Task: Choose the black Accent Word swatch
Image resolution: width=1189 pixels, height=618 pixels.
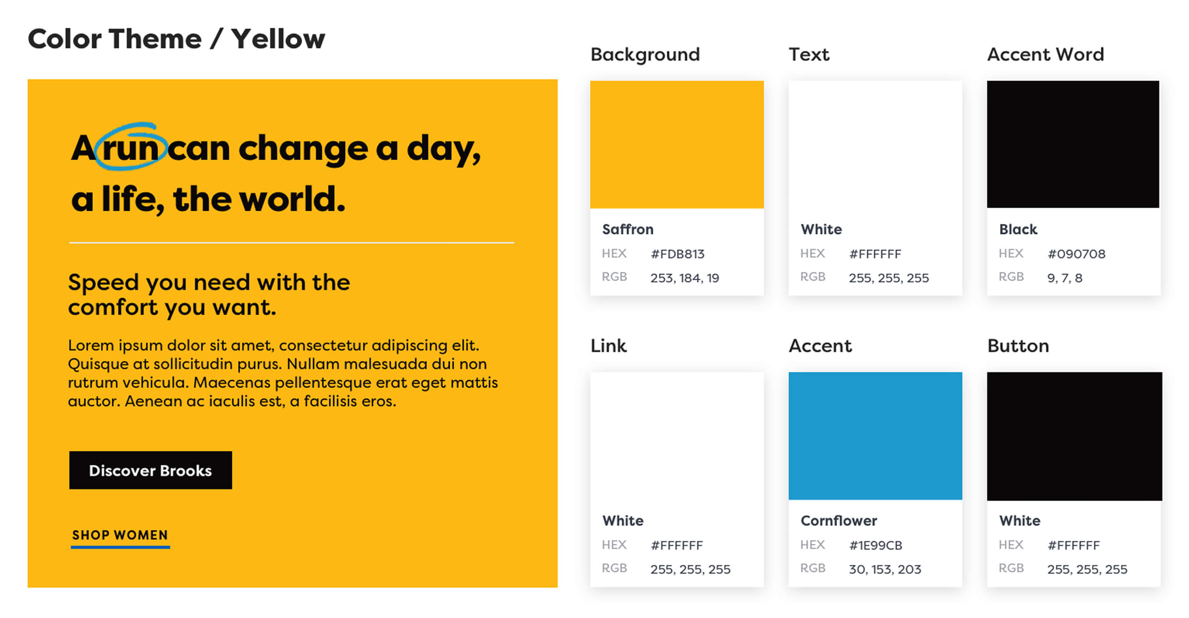Action: pyautogui.click(x=1073, y=145)
